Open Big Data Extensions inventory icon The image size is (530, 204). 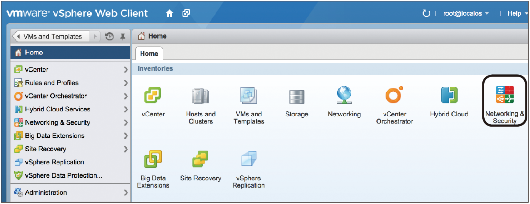153,159
